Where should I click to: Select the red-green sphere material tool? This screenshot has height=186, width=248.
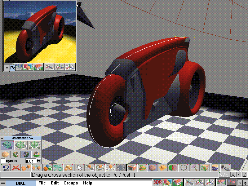pos(173,168)
